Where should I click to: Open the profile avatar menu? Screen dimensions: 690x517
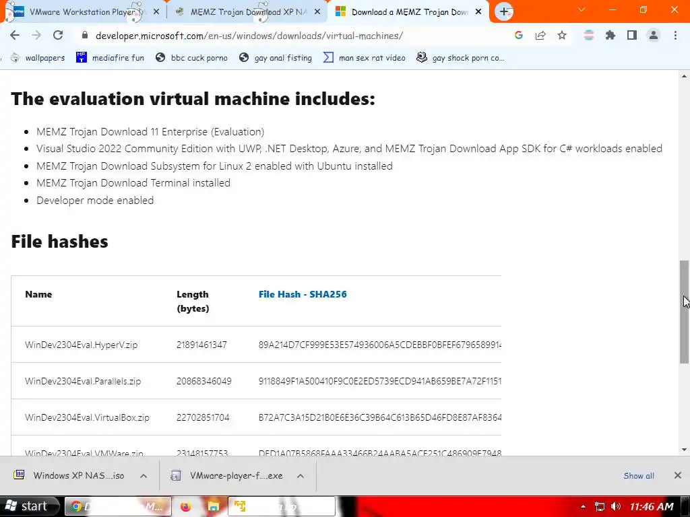pos(654,36)
